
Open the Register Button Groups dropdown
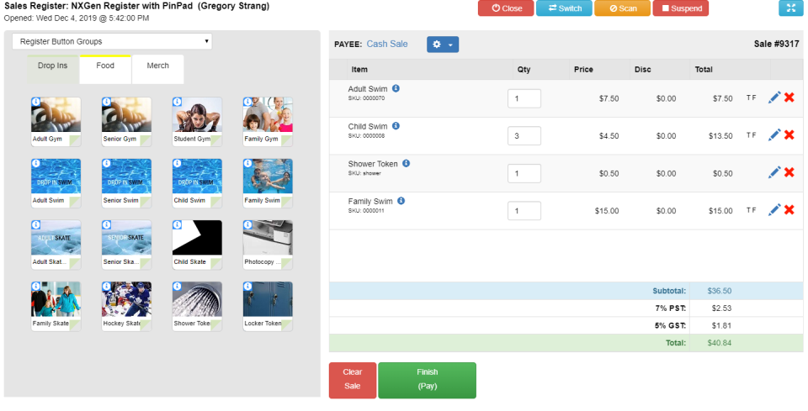tap(112, 42)
